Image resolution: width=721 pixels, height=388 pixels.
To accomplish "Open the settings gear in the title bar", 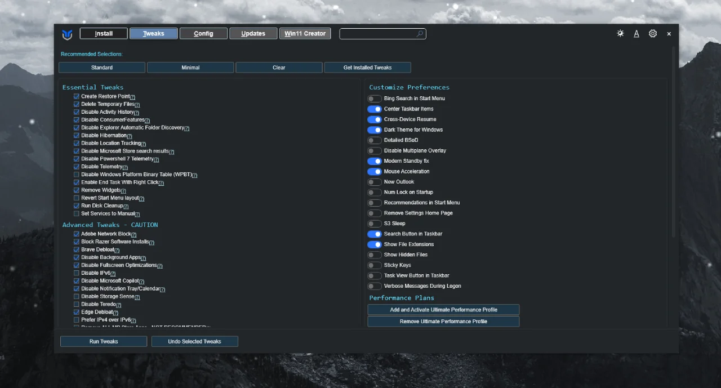I will (x=652, y=33).
